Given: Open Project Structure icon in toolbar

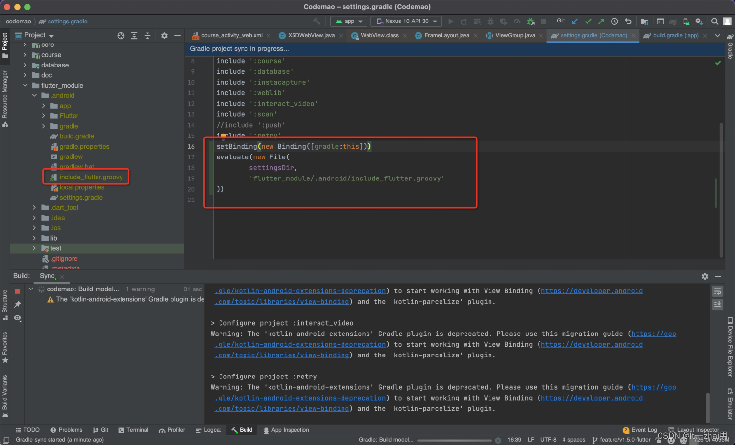Looking at the screenshot, I should pyautogui.click(x=645, y=22).
